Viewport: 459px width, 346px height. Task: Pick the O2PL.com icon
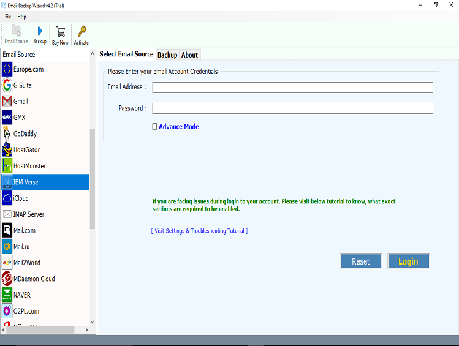tap(7, 311)
